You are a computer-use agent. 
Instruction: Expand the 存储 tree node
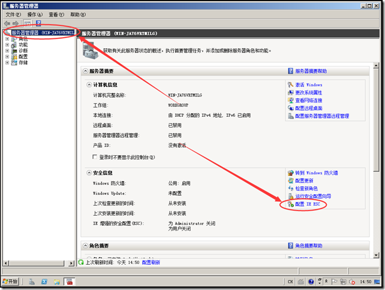tap(7, 62)
